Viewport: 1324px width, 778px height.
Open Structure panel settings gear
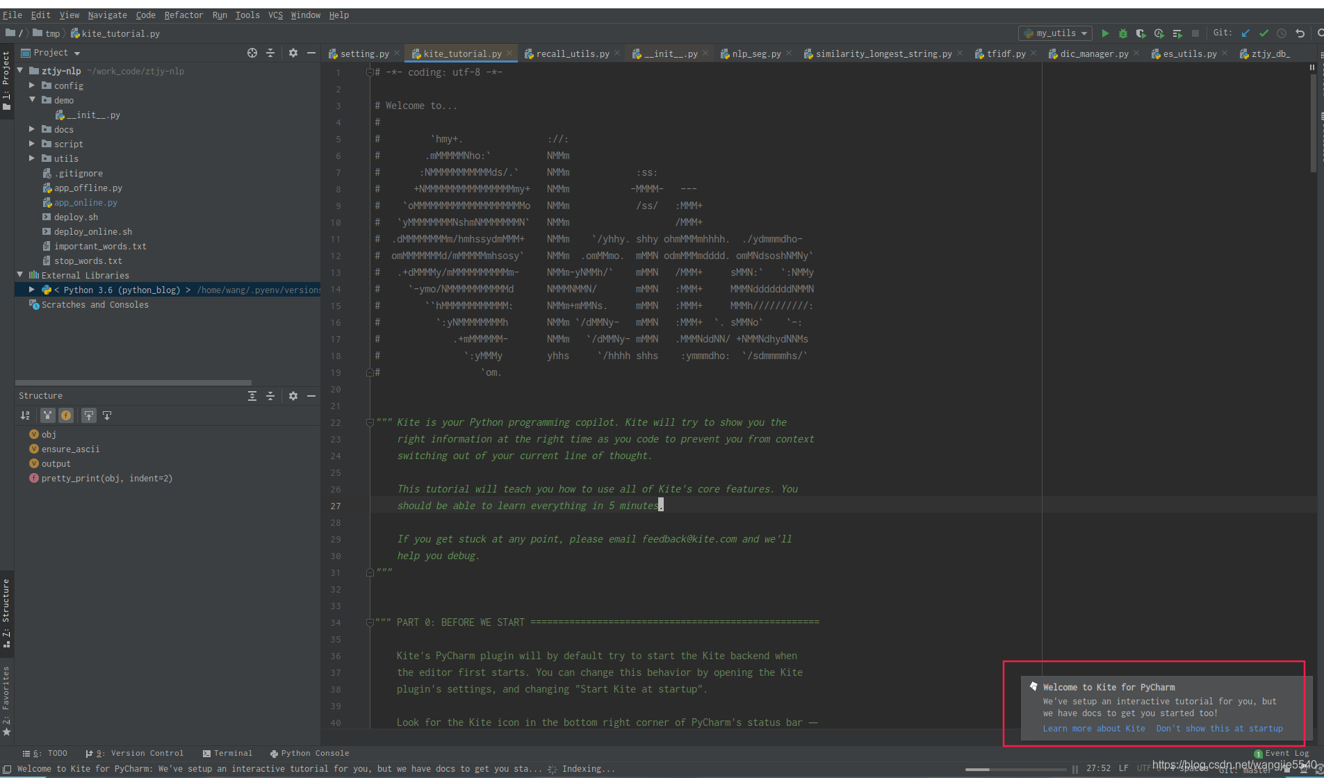click(293, 396)
